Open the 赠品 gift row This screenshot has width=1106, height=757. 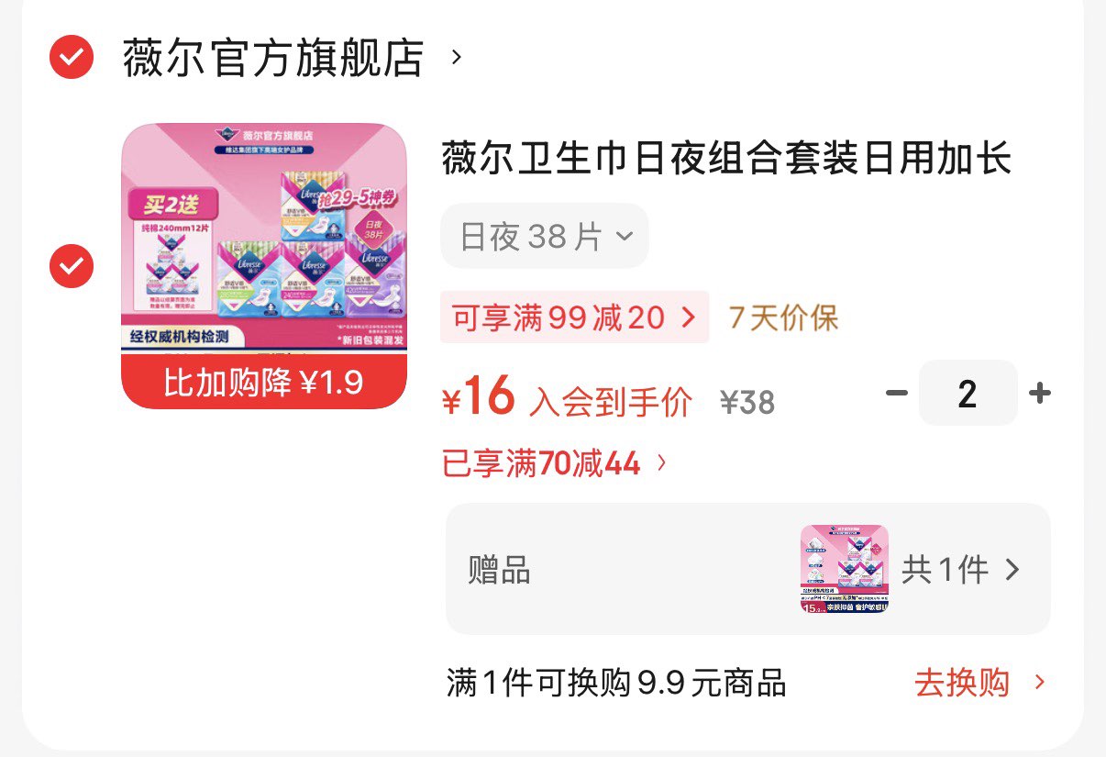(x=747, y=569)
